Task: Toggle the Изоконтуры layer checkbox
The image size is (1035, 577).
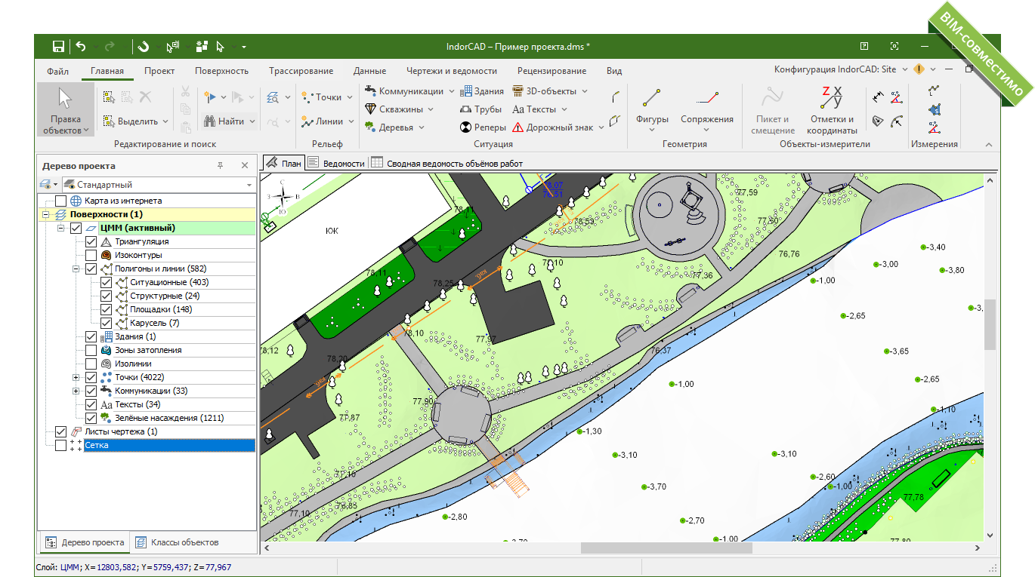Action: click(91, 256)
